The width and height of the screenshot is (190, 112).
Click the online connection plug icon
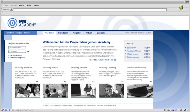click(6, 110)
